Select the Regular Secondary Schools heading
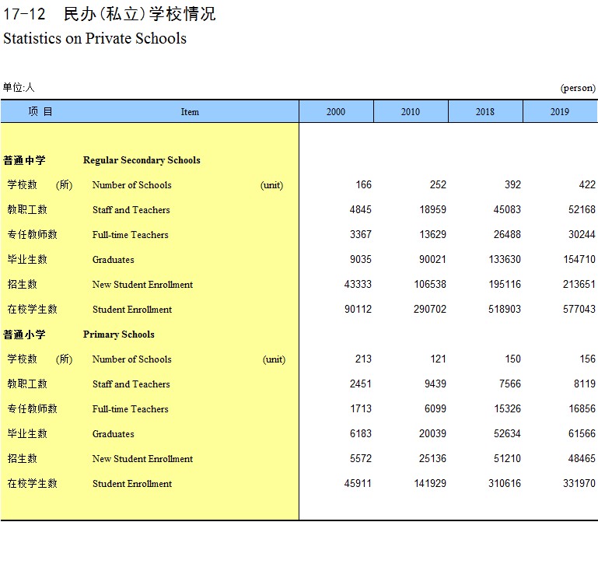The width and height of the screenshot is (598, 571). pyautogui.click(x=142, y=160)
